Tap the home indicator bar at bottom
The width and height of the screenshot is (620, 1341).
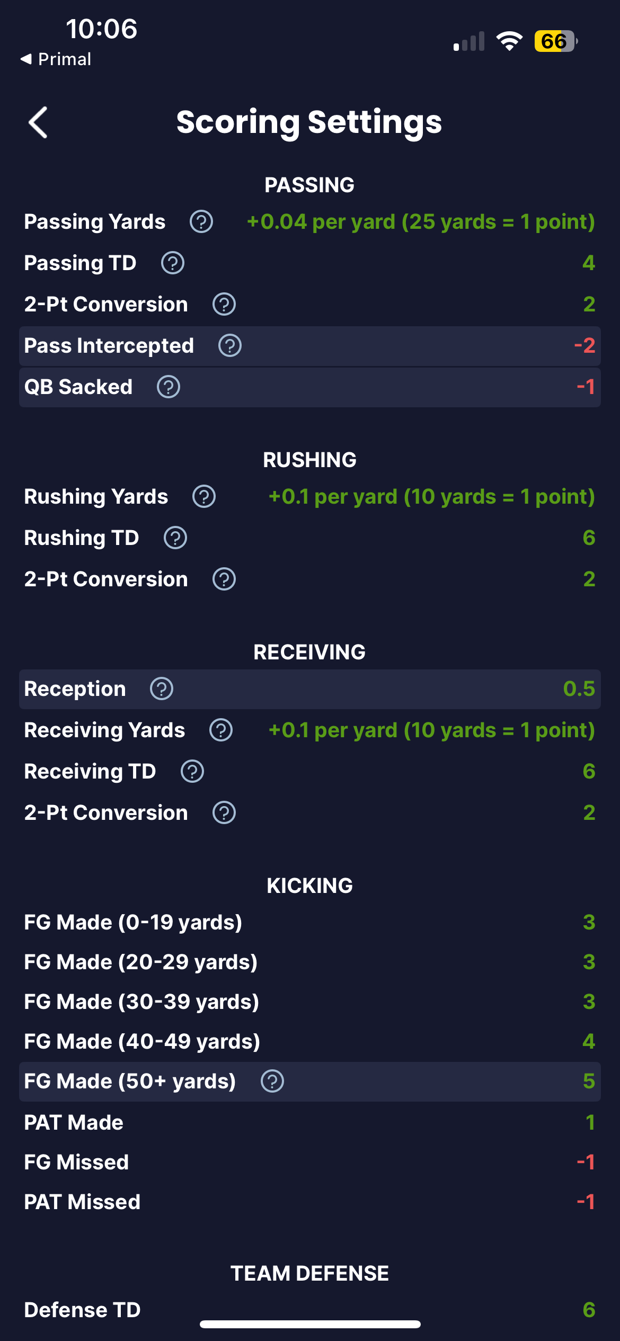(x=310, y=1324)
